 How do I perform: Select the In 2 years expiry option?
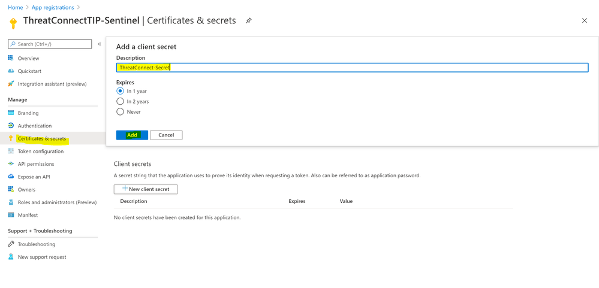120,101
